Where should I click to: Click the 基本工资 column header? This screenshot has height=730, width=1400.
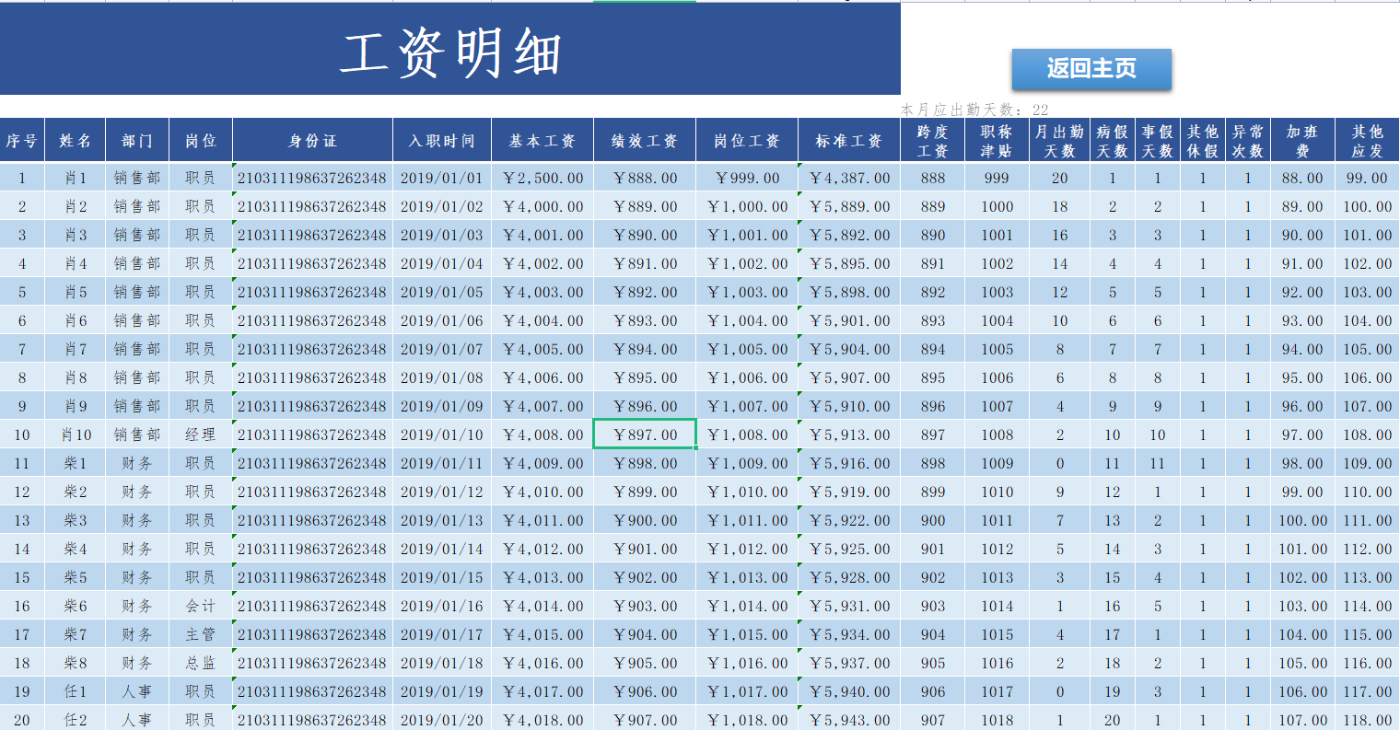[542, 138]
